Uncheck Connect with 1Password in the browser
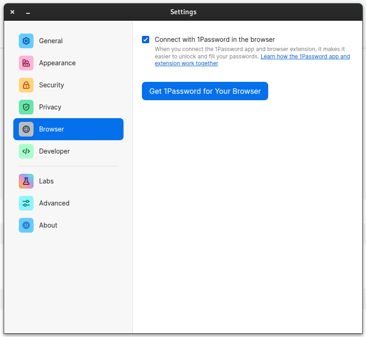The width and height of the screenshot is (366, 337). click(146, 40)
